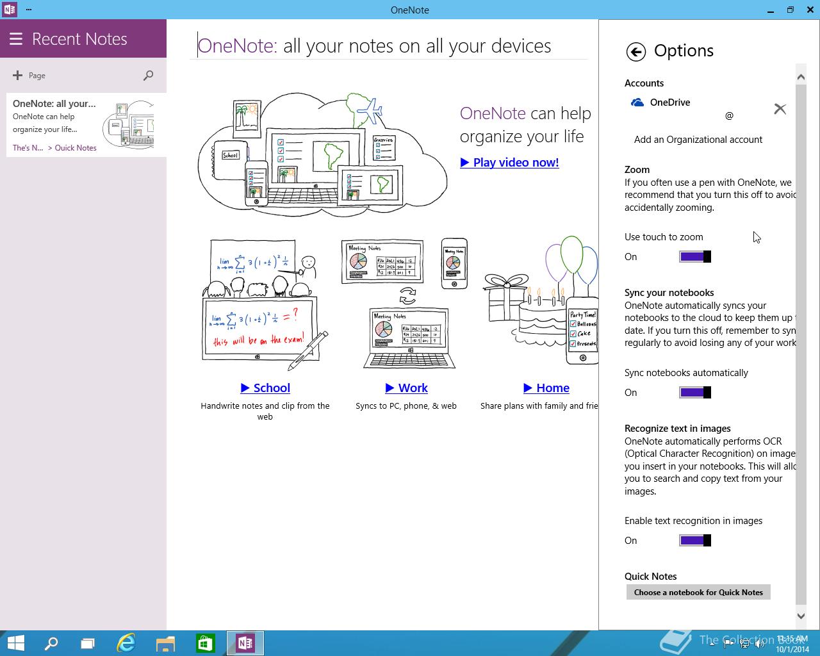Add a new Page
The width and height of the screenshot is (820, 656).
pyautogui.click(x=29, y=76)
